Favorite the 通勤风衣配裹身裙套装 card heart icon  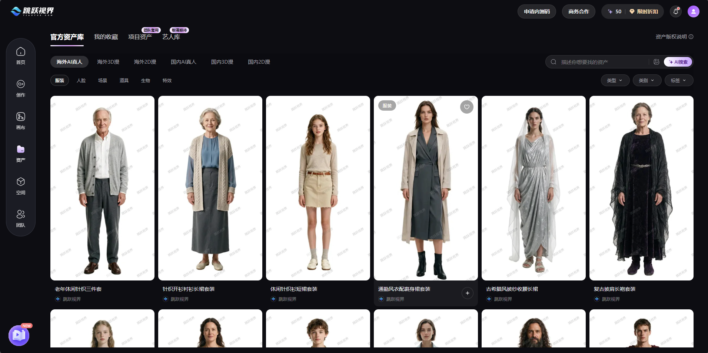467,107
